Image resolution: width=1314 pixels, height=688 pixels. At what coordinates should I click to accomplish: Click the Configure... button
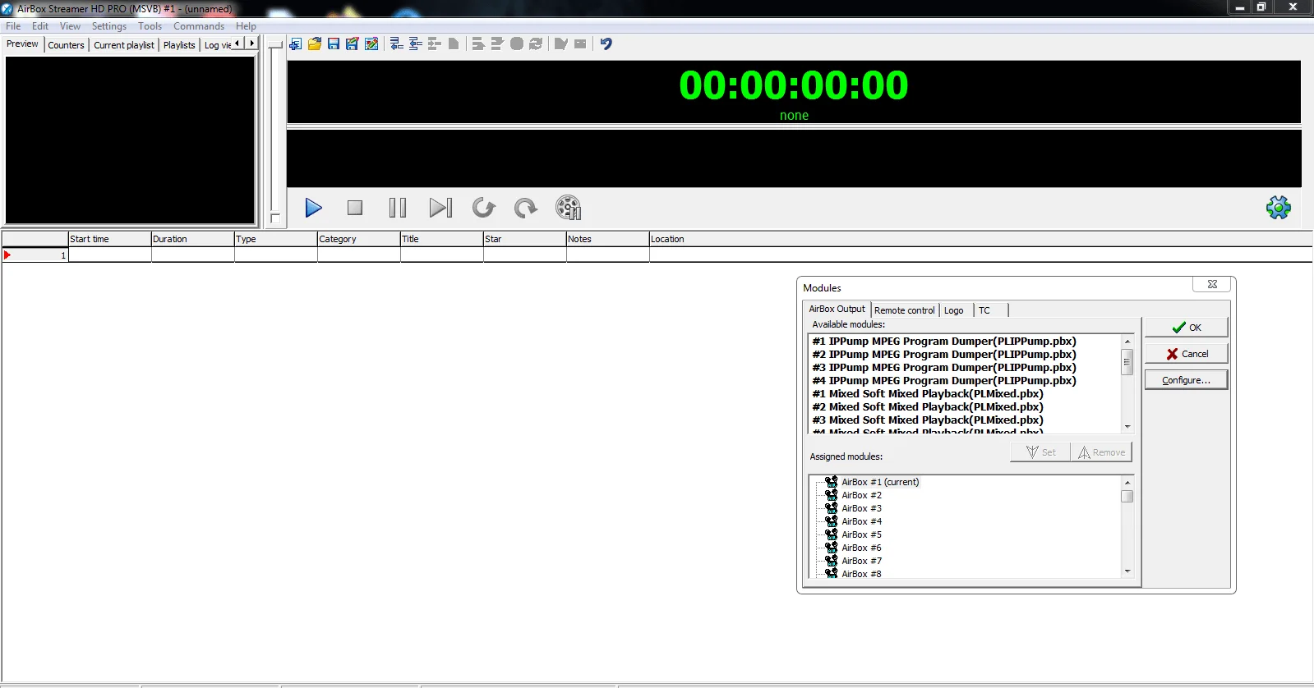point(1186,380)
